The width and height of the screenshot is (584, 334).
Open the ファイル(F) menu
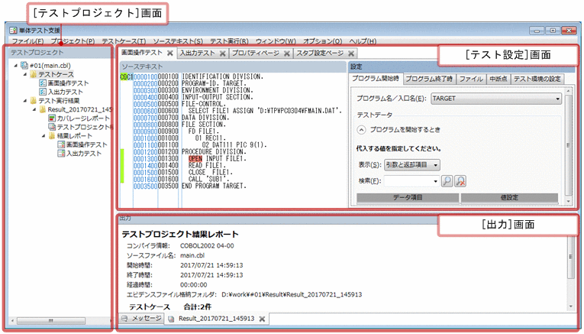pyautogui.click(x=27, y=41)
